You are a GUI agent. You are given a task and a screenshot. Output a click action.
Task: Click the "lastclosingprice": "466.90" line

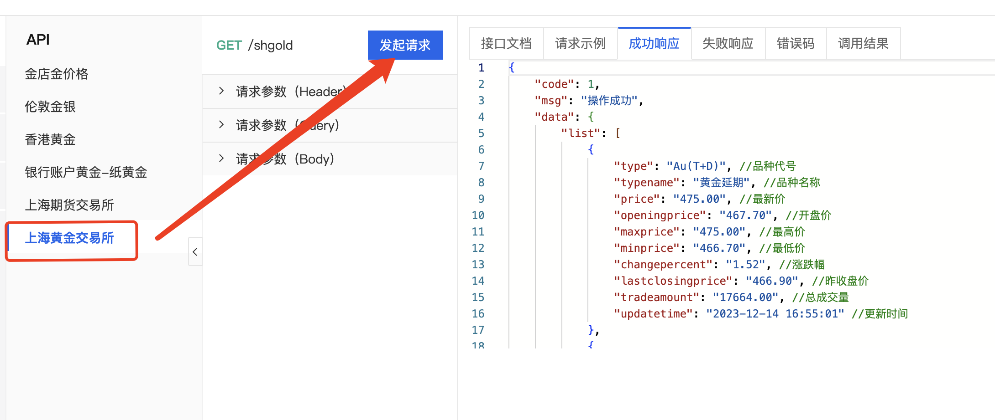(741, 281)
